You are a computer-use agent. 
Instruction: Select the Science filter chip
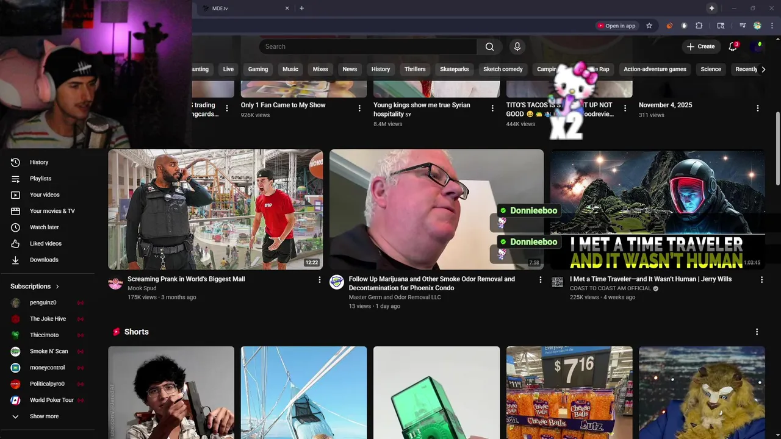coord(711,70)
